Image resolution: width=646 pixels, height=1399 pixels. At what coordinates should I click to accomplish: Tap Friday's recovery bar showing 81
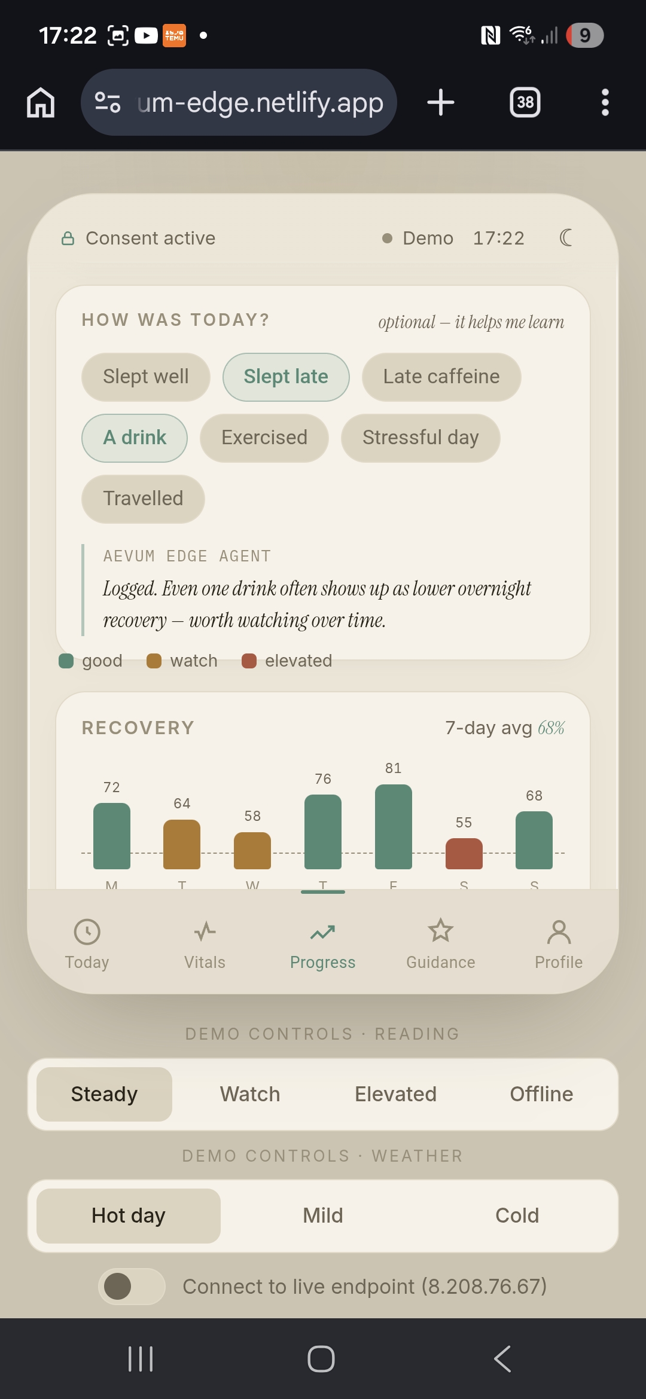tap(393, 826)
